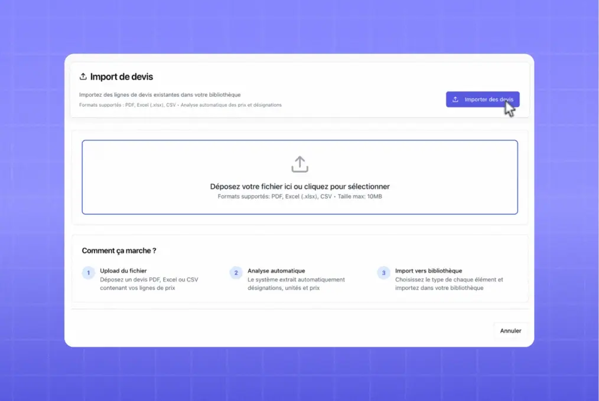Open the file drop zone to select a file
Screen dimensions: 599x401
pos(299,178)
